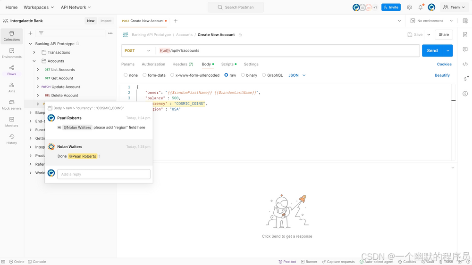Open Console in the status bar

(x=37, y=262)
